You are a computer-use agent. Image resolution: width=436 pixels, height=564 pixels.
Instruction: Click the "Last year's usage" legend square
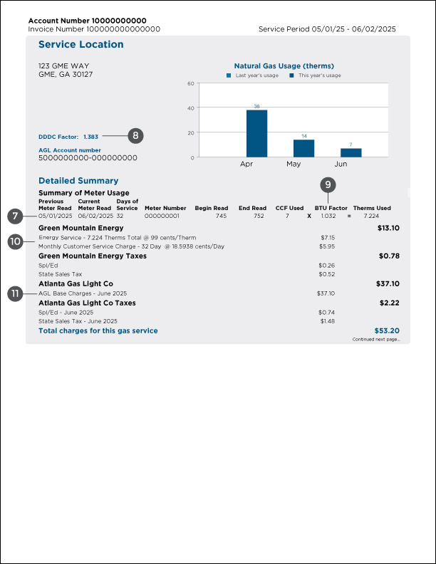pyautogui.click(x=229, y=75)
